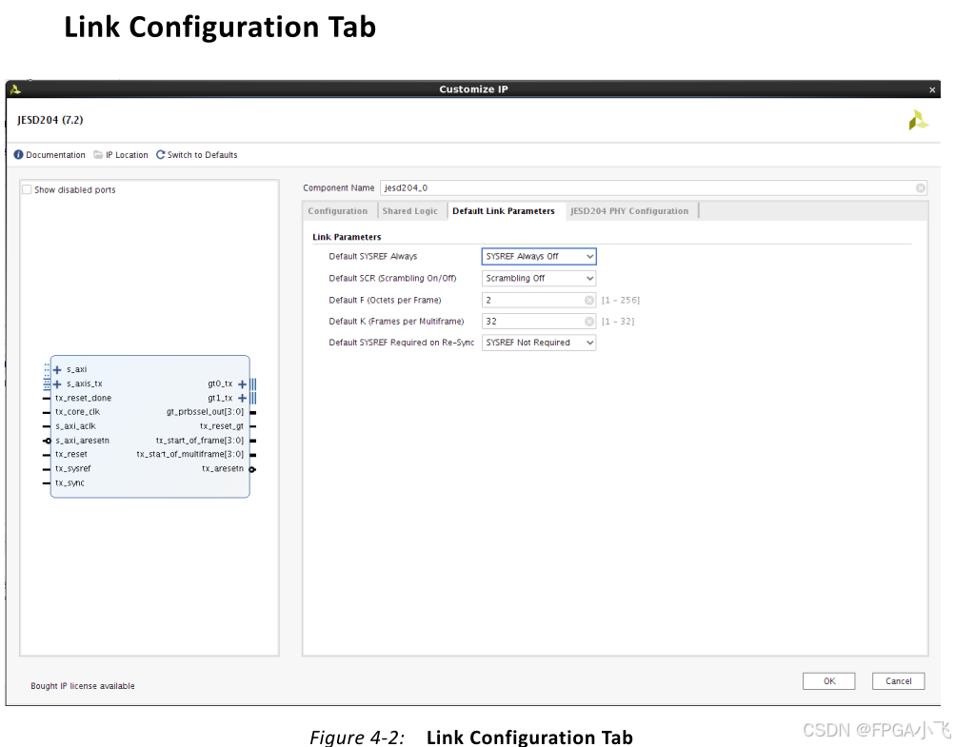Click the tx_reset_done port label
The width and height of the screenshot is (955, 747).
click(84, 398)
